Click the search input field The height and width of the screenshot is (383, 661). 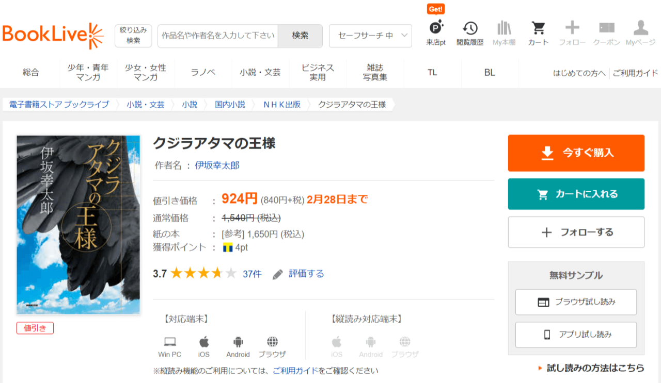(x=218, y=36)
